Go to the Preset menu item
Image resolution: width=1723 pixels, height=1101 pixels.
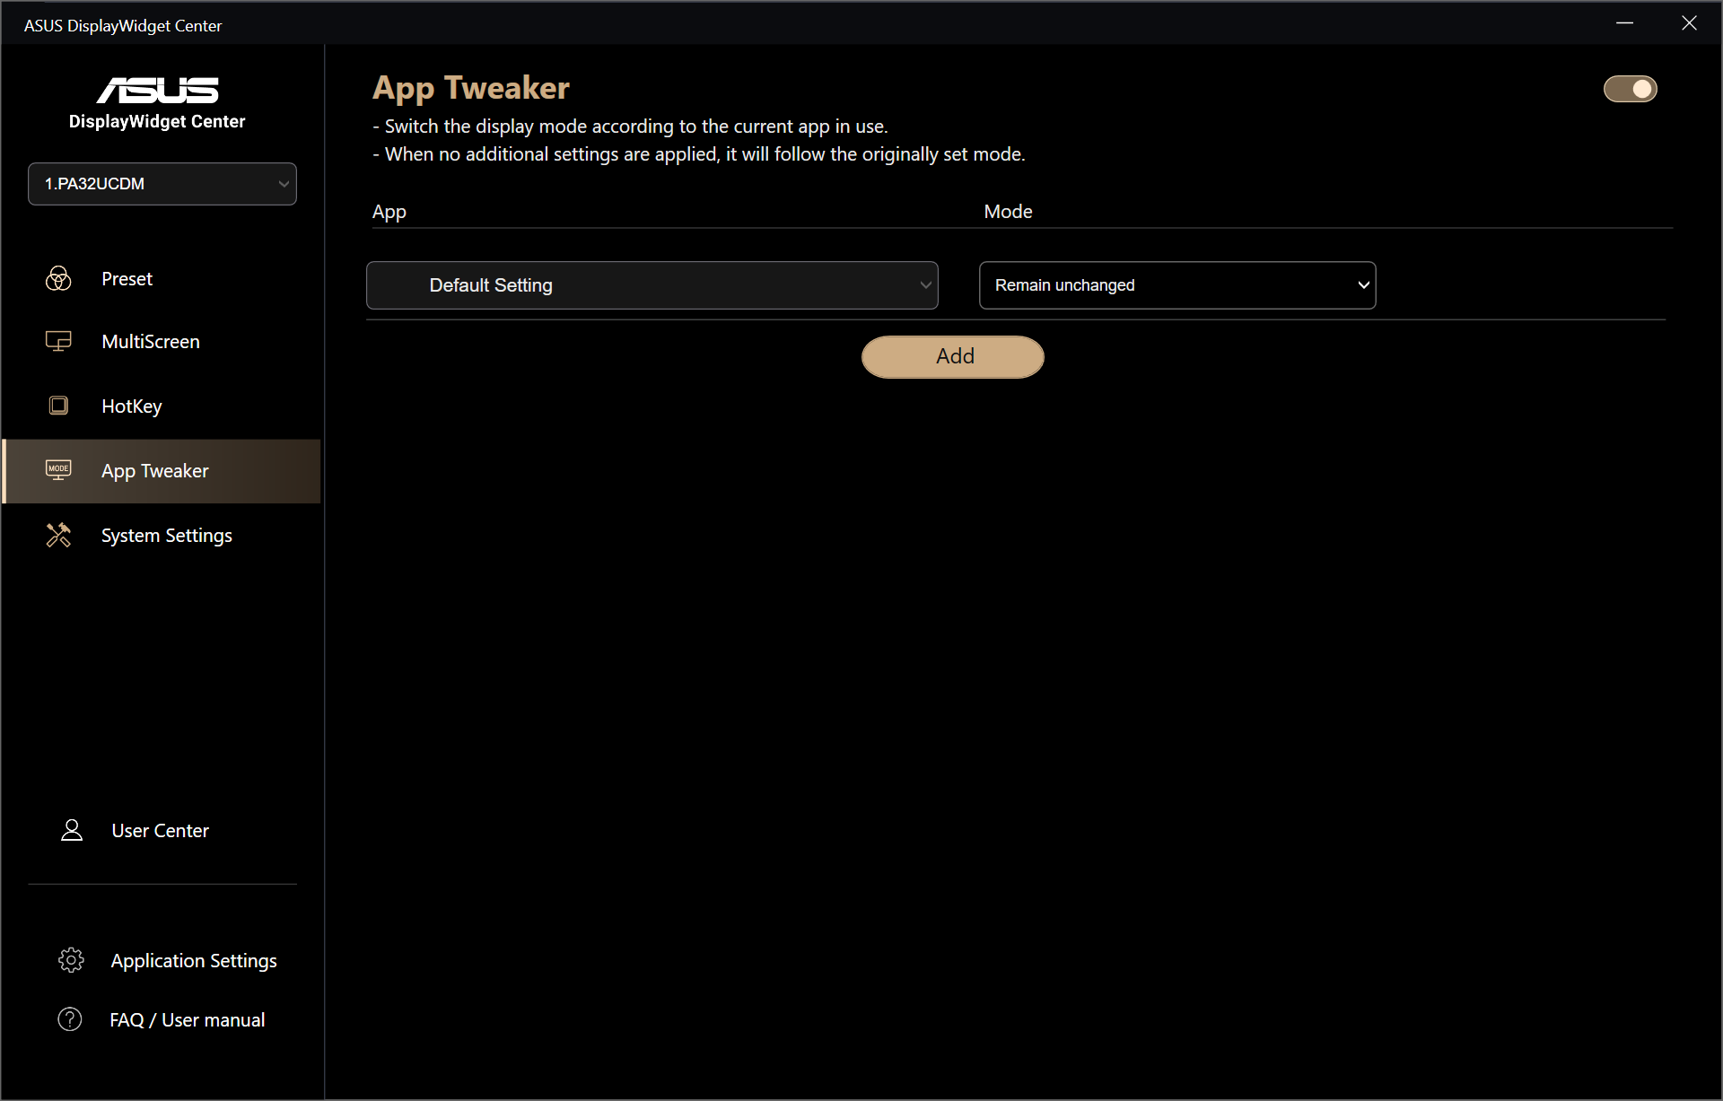point(127,278)
